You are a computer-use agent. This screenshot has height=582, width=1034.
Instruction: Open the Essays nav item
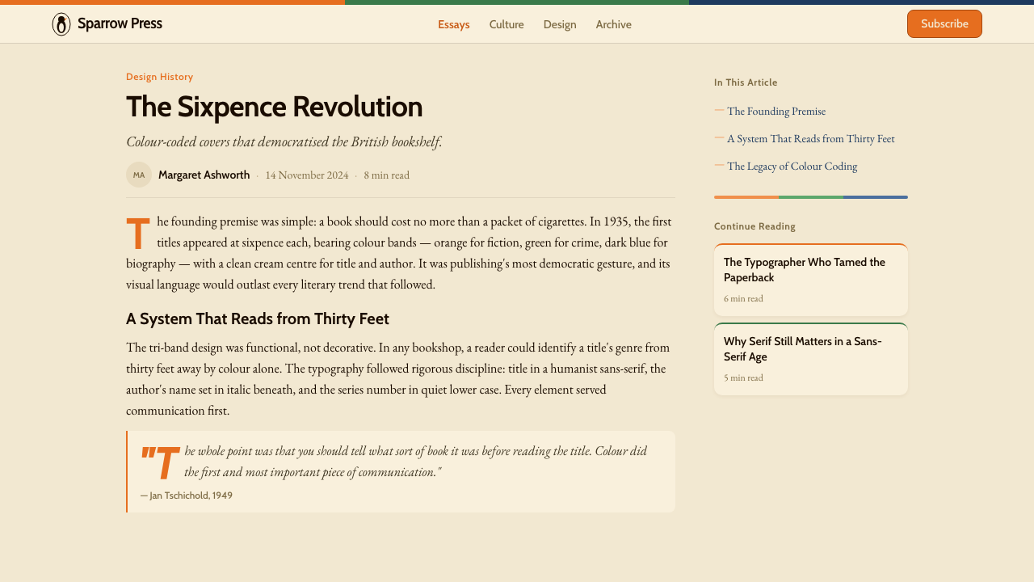454,24
